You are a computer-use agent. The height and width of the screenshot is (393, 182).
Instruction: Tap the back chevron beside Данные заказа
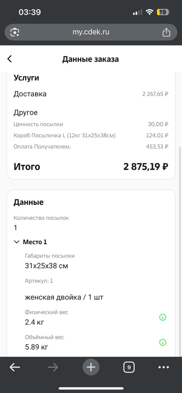coord(10,59)
